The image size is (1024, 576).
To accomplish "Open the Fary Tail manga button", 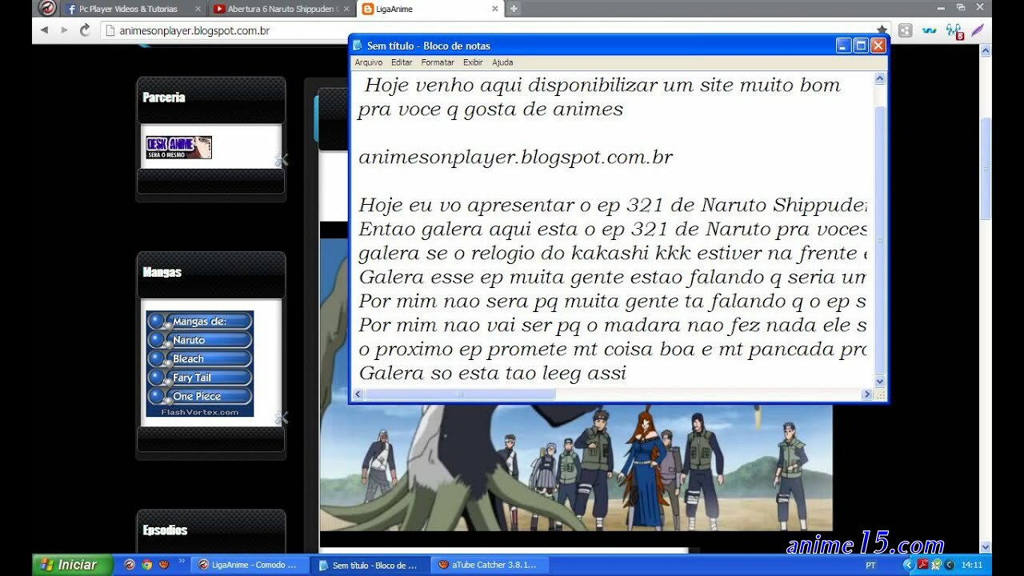I will click(x=200, y=377).
